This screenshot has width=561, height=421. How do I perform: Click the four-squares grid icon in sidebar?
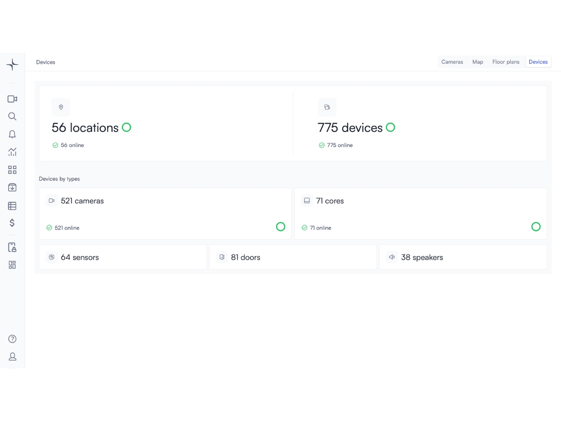coord(12,170)
